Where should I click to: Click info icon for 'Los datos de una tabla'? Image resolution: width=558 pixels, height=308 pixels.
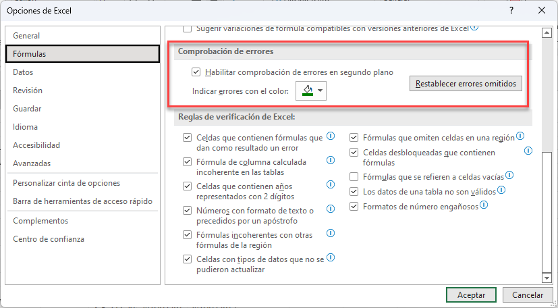tap(501, 190)
